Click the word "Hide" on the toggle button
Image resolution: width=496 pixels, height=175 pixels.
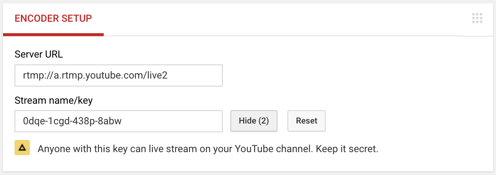(247, 121)
